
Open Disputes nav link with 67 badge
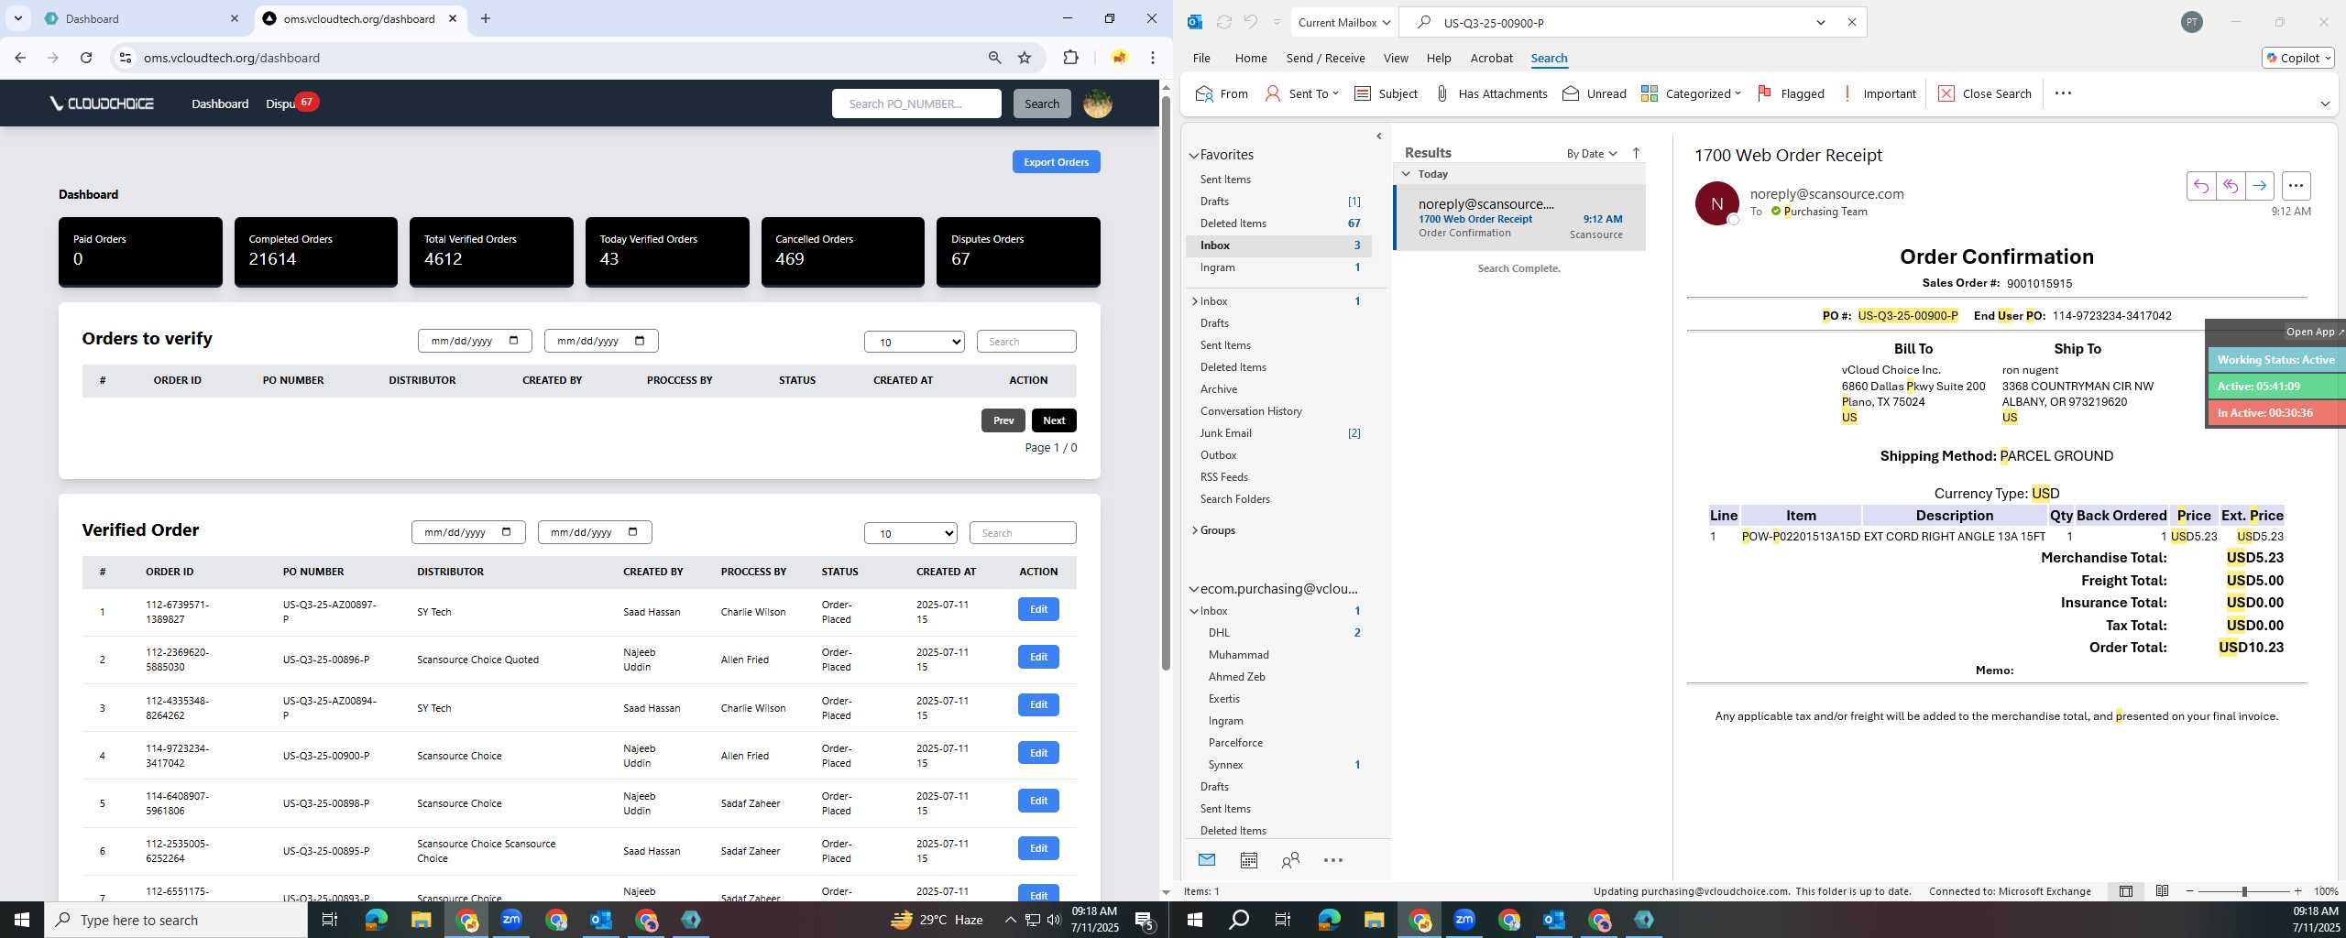tap(291, 104)
